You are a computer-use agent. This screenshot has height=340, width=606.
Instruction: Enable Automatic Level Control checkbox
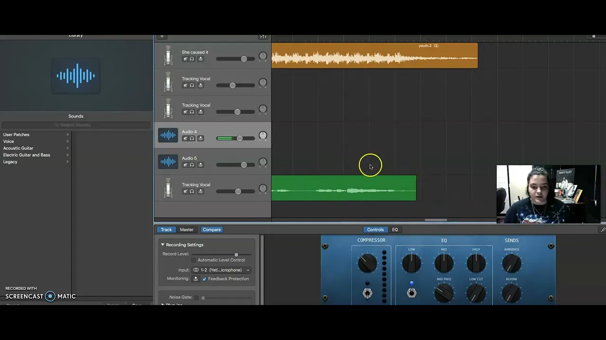click(194, 260)
